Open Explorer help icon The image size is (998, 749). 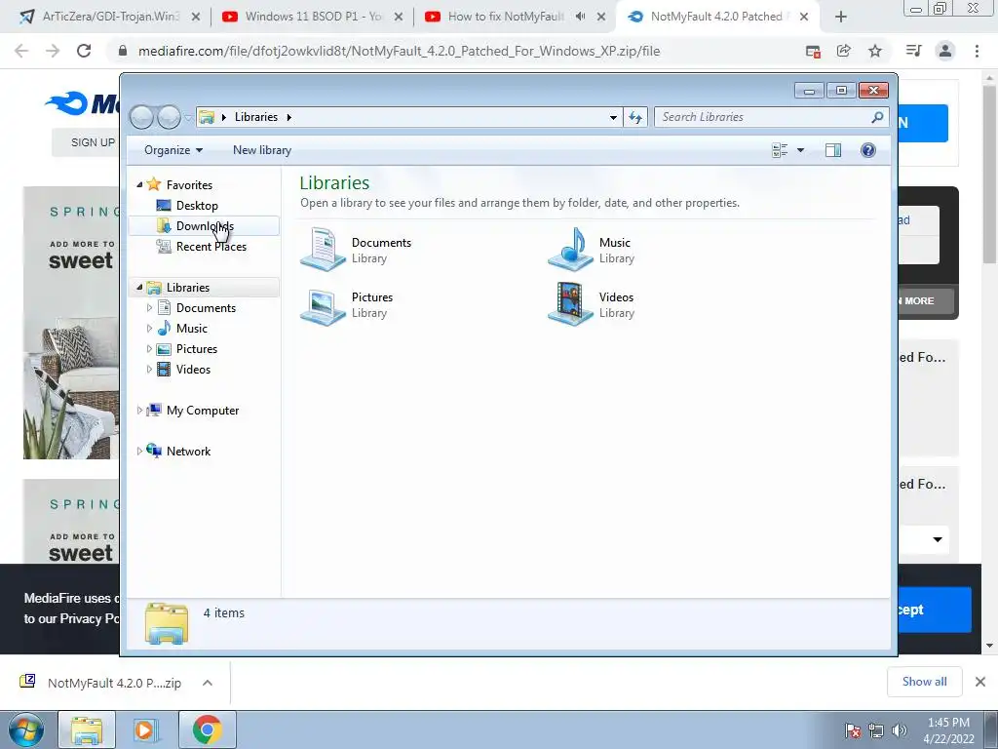pos(868,150)
